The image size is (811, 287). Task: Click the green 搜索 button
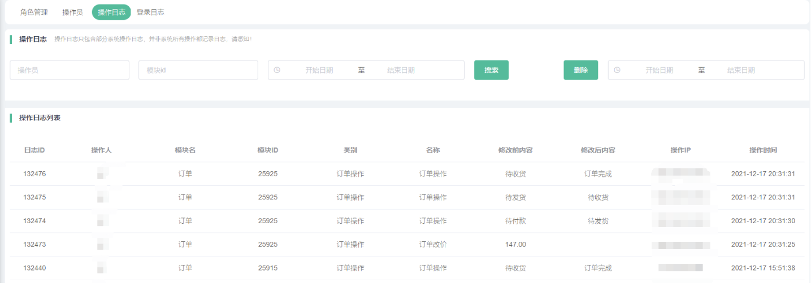(x=491, y=70)
